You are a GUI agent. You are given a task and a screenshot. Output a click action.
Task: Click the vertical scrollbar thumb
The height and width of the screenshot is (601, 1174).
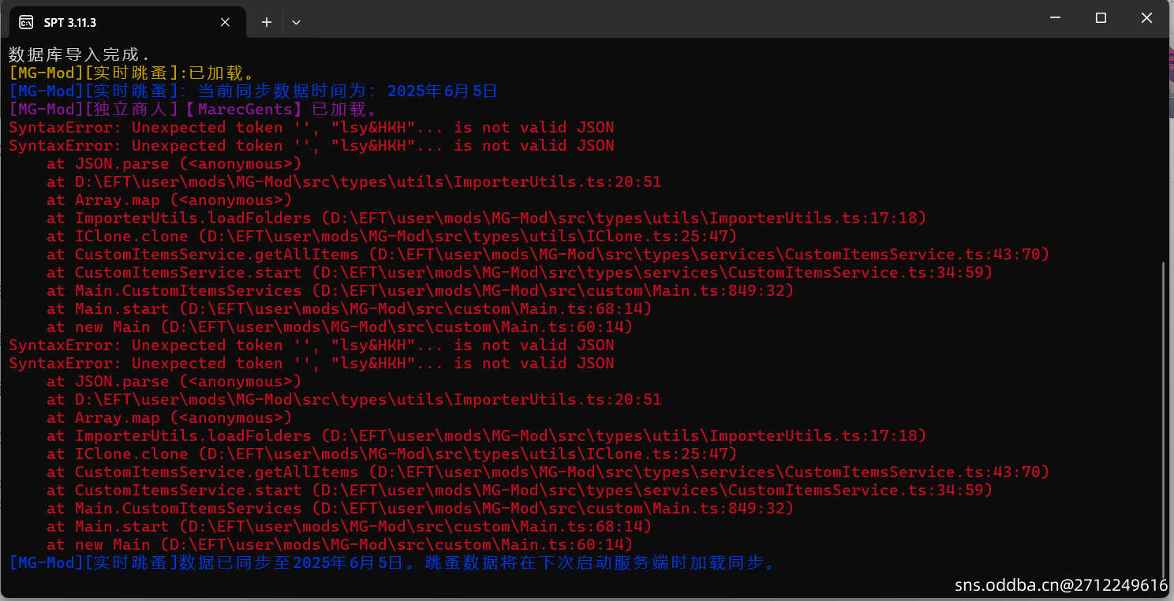pos(1164,418)
